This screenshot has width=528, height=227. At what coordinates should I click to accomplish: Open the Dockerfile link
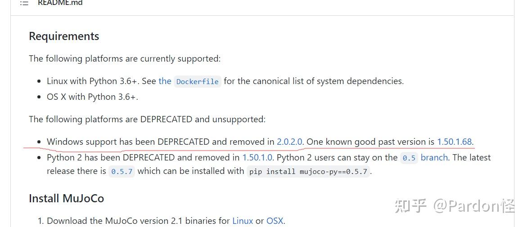[197, 81]
